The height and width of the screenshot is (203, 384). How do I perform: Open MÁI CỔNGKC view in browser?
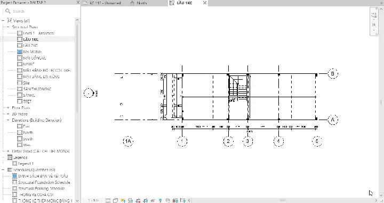[x=35, y=58]
